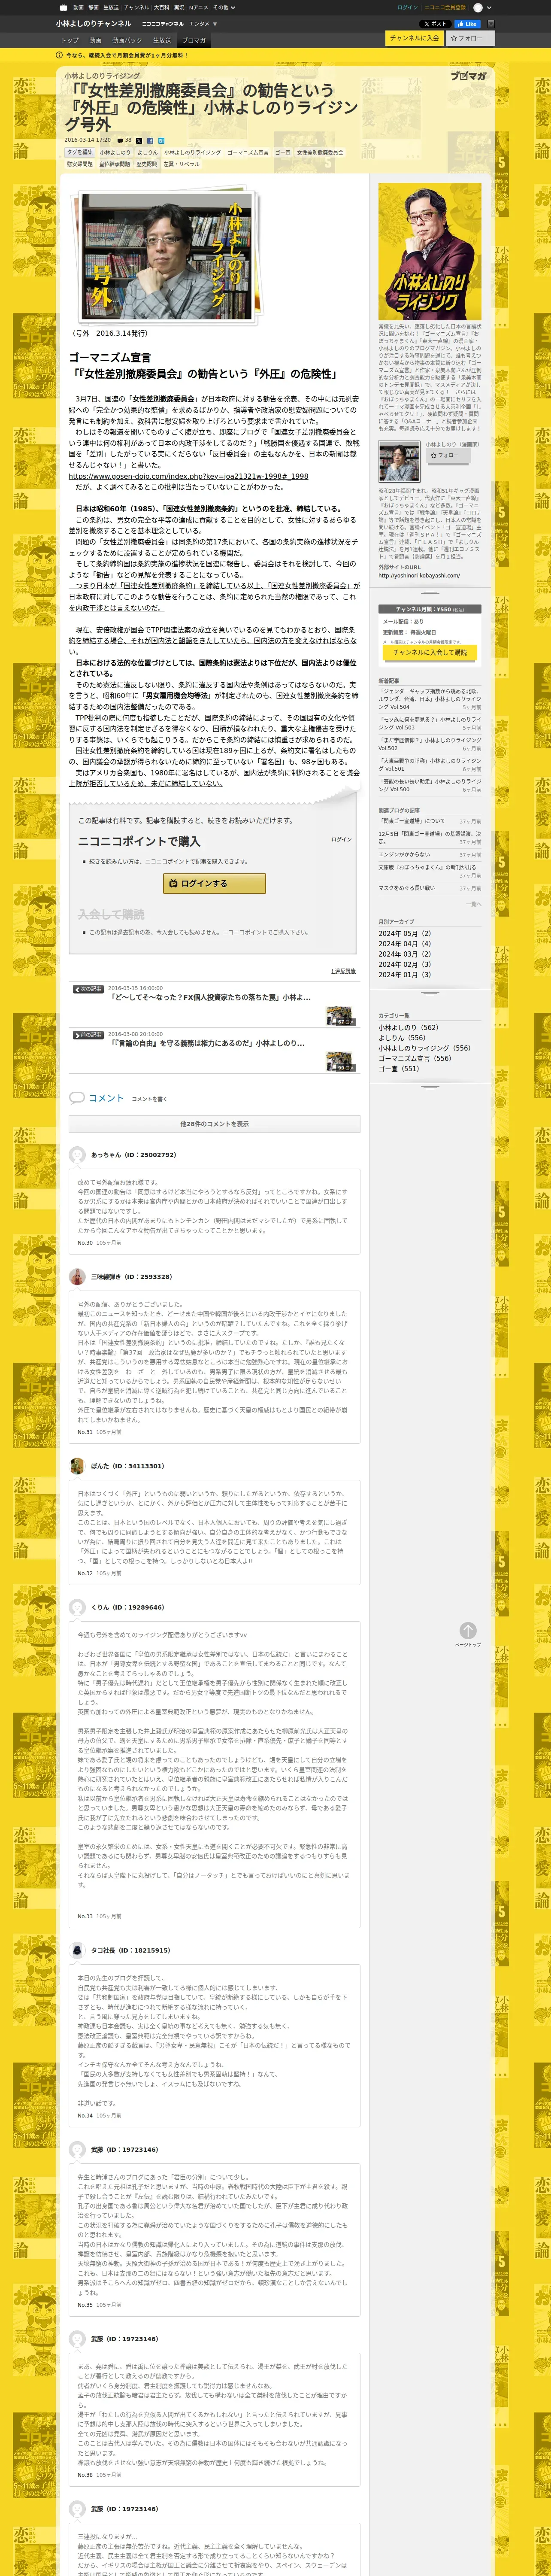Click the Facebook Like button
The width and height of the screenshot is (551, 2576).
(466, 24)
